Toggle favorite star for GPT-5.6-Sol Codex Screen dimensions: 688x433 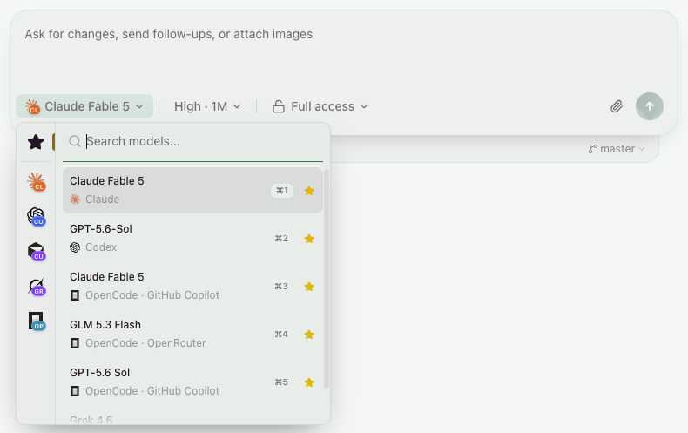pos(309,239)
